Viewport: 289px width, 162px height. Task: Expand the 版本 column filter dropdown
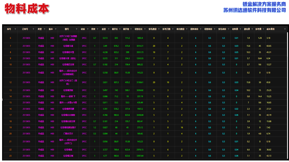(x=55, y=29)
